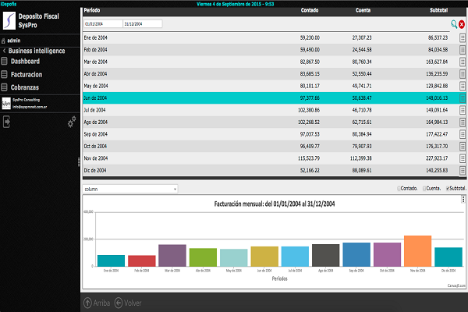Click the admin username label

14,41
